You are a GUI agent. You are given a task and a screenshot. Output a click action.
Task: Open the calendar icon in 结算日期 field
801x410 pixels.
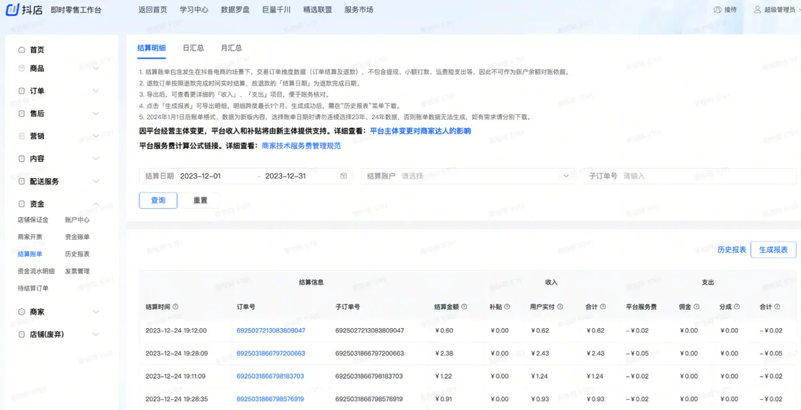click(x=344, y=176)
